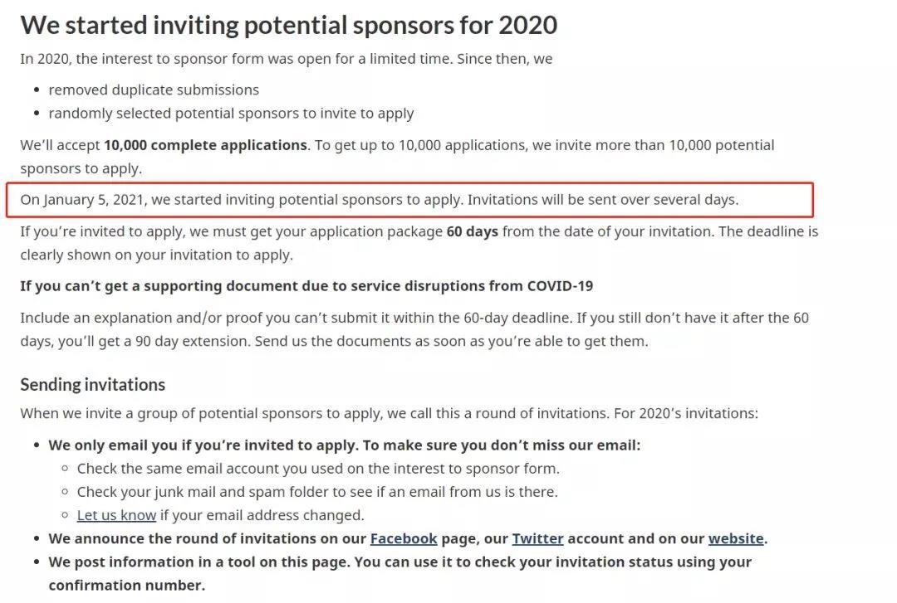Open the Twitter account link

[537, 538]
